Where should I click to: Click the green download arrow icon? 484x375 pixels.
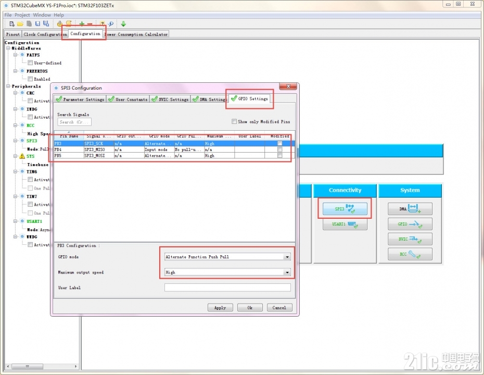123,24
